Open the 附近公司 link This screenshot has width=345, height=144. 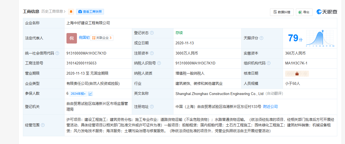pos(271,107)
